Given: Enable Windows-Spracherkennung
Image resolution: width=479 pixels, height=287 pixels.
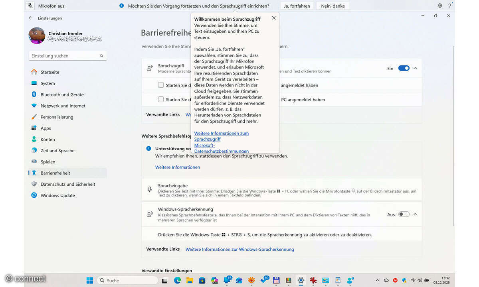Looking at the screenshot, I should tap(404, 214).
